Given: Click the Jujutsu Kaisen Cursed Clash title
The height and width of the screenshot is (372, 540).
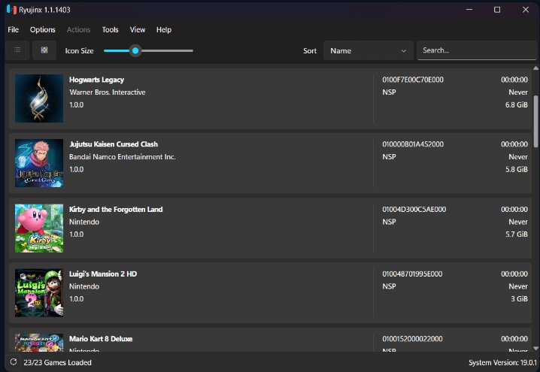Looking at the screenshot, I should pos(114,144).
